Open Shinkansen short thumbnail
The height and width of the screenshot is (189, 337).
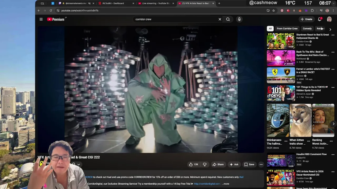tap(278, 120)
